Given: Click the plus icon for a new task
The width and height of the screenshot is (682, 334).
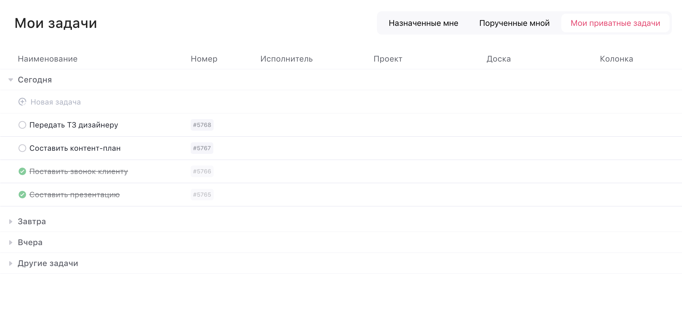Looking at the screenshot, I should [22, 102].
